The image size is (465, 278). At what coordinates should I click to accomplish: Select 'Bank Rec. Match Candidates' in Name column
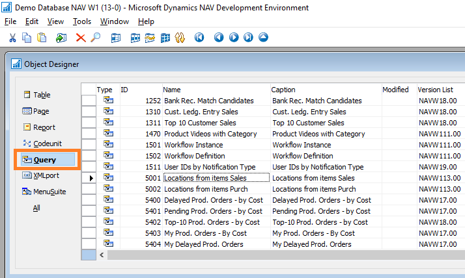[x=209, y=101]
